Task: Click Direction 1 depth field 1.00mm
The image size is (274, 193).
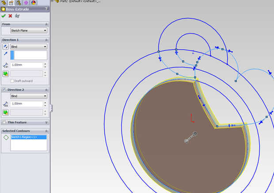Action: point(27,65)
